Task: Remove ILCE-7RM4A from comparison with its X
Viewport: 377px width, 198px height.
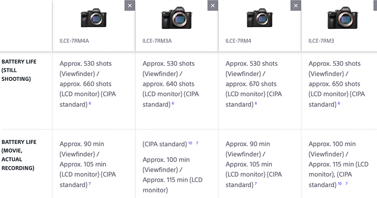Action: 130,6
